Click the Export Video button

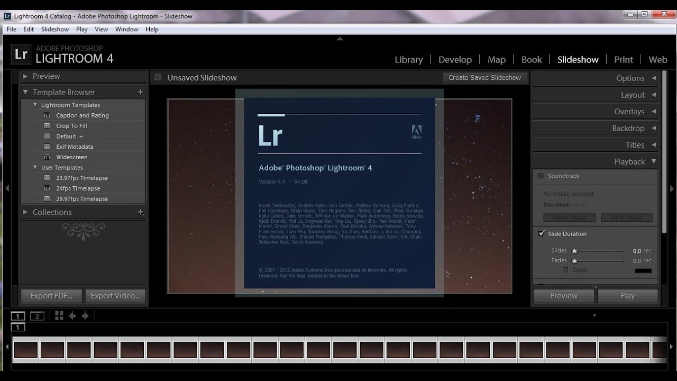tap(115, 296)
